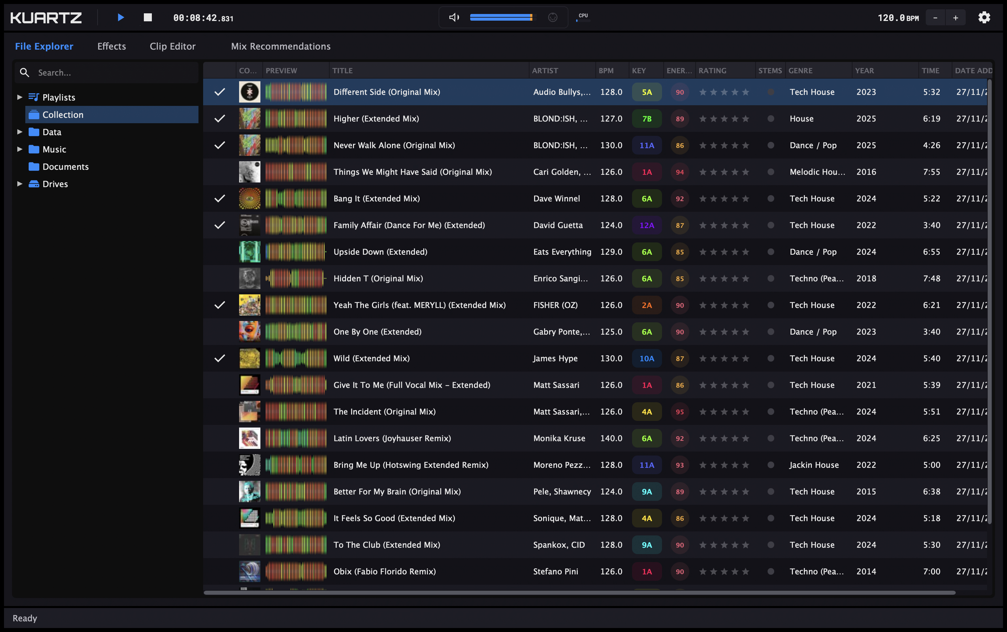Select the Playlists icon in the sidebar
This screenshot has height=632, width=1007.
point(34,97)
